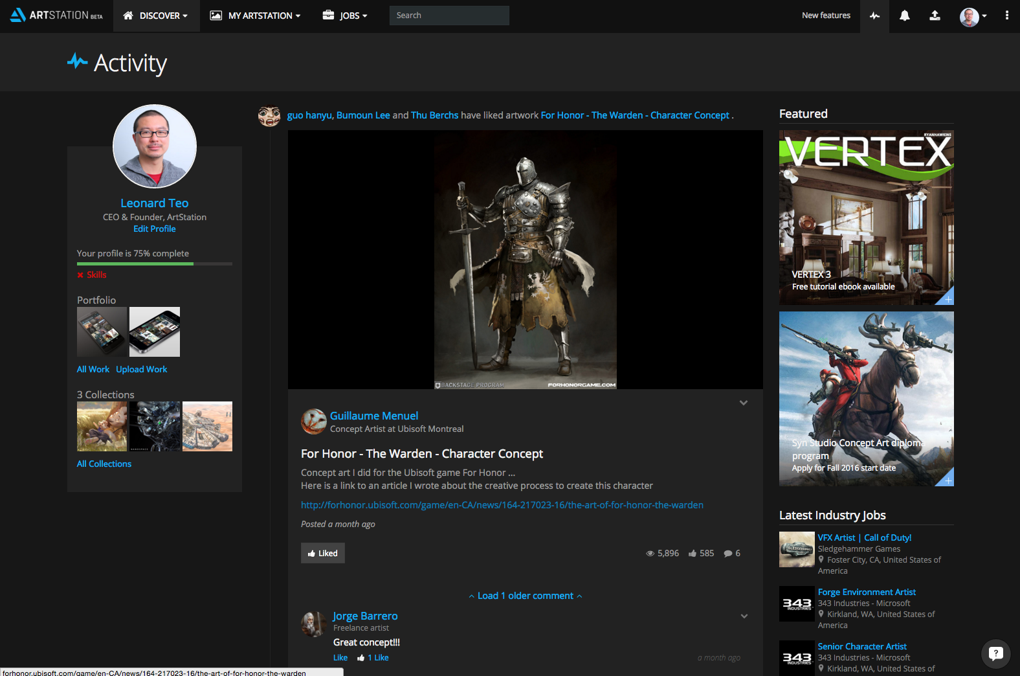Image resolution: width=1020 pixels, height=676 pixels.
Task: Click the first 343 Industries logo
Action: pos(797,603)
